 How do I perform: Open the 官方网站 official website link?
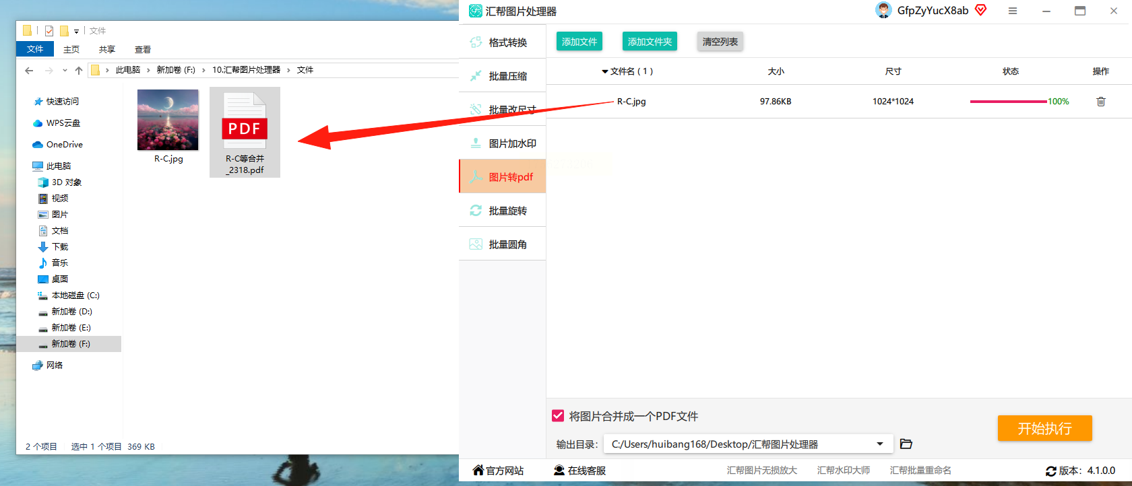click(x=498, y=471)
